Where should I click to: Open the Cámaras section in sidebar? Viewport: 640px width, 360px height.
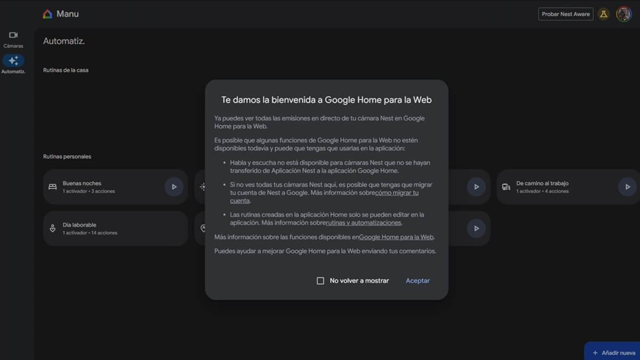click(13, 39)
